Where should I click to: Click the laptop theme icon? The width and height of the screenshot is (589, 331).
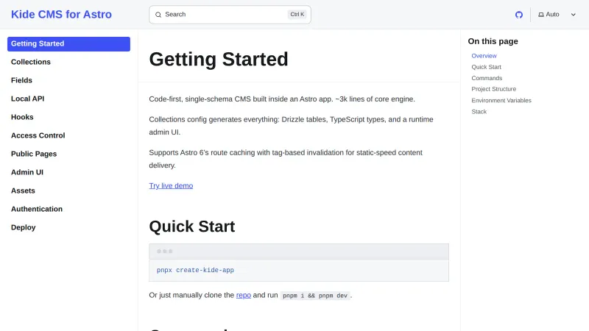[x=541, y=15]
